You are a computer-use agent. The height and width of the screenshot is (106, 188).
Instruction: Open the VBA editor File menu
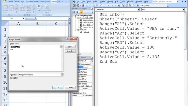pyautogui.click(x=78, y=2)
